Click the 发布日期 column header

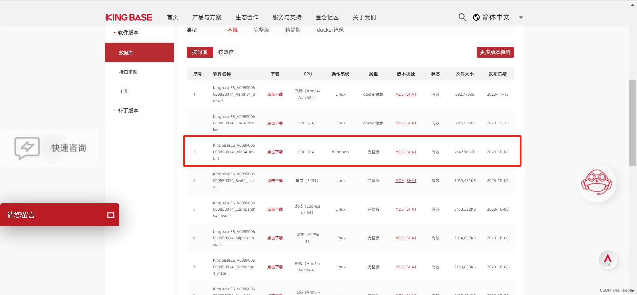coord(498,74)
